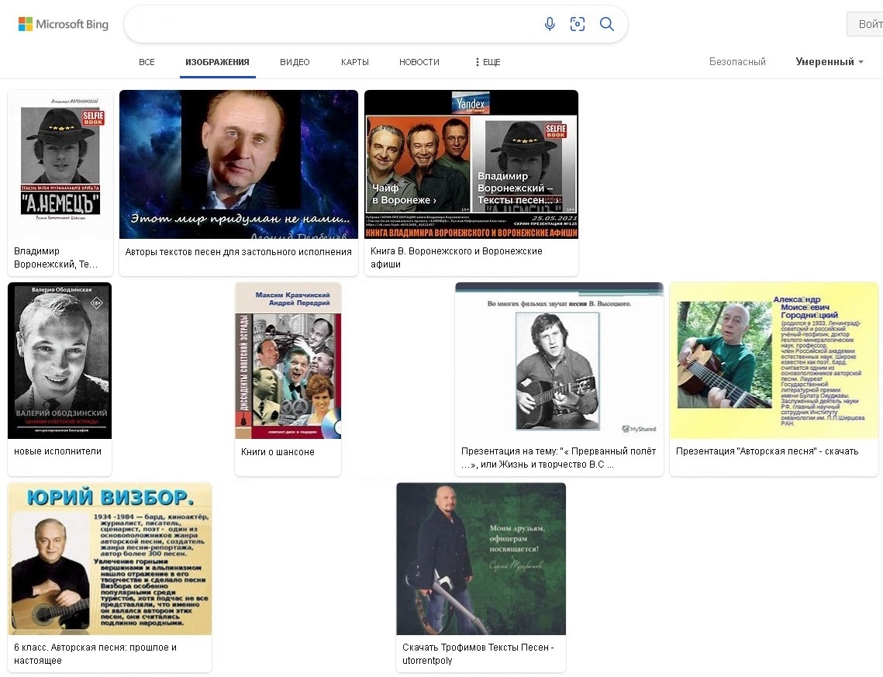Click 'Презентация "Авторская песня" - скачать' caption
The width and height of the screenshot is (883, 677).
[767, 451]
